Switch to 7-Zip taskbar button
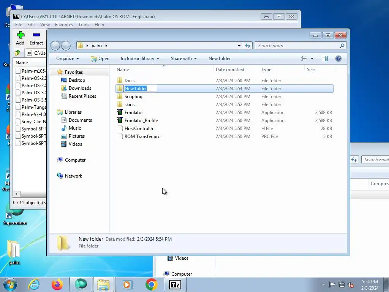389x292 pixels. (175, 284)
